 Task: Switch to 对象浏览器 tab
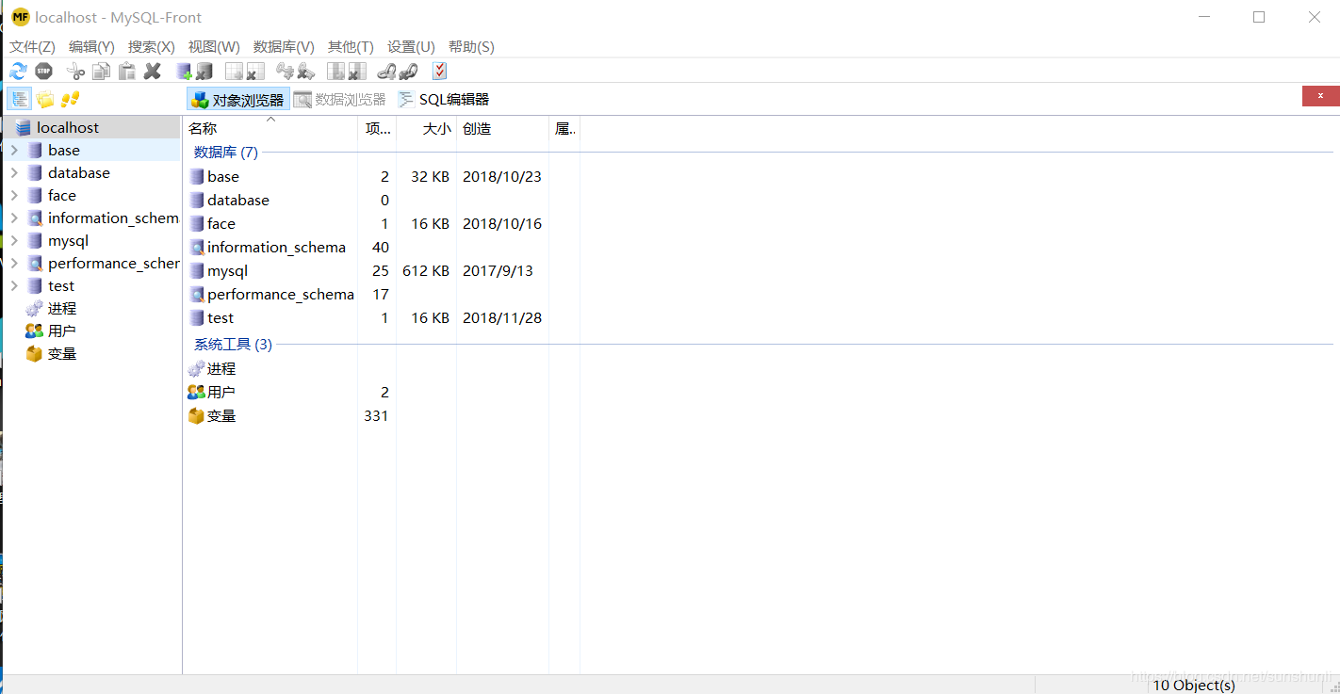tap(238, 99)
